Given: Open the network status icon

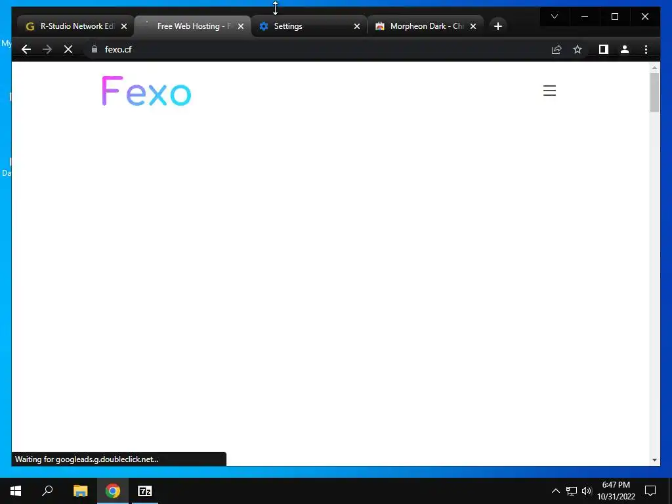Looking at the screenshot, I should pyautogui.click(x=572, y=491).
